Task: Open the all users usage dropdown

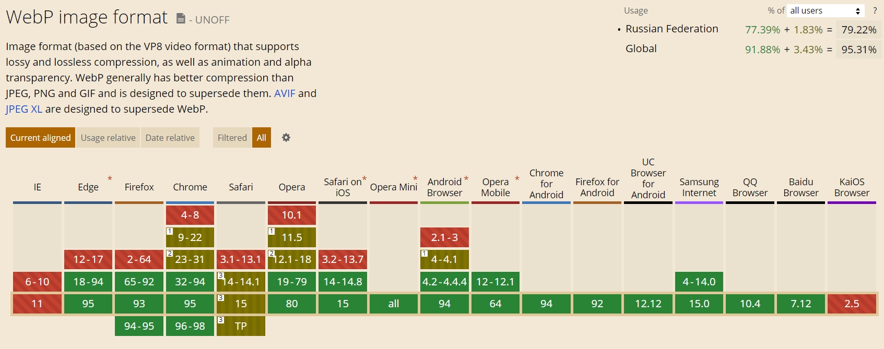Action: coord(825,10)
